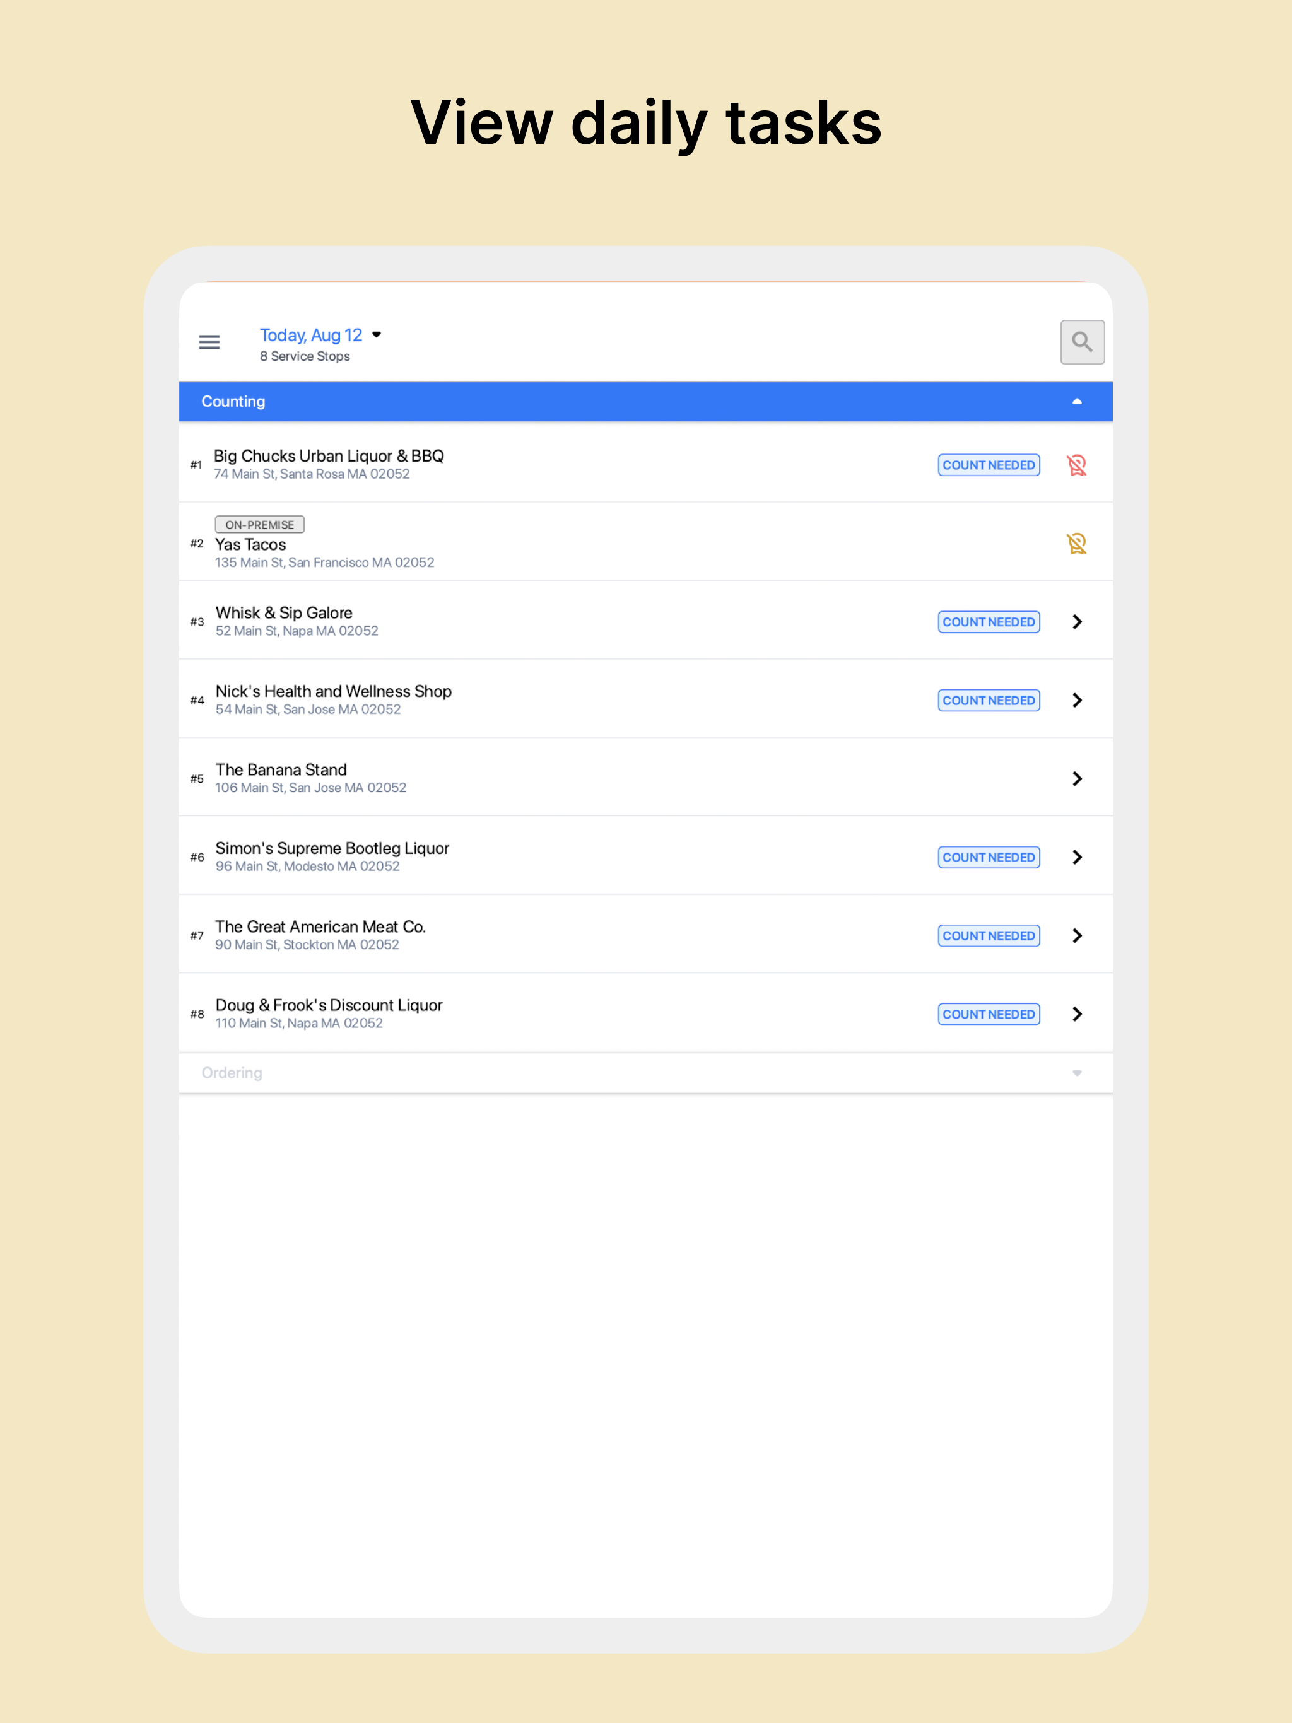Screen dimensions: 1292x1723
Task: Open chevron for Doug & Frook's Discount Liquor
Action: pyautogui.click(x=1077, y=1014)
